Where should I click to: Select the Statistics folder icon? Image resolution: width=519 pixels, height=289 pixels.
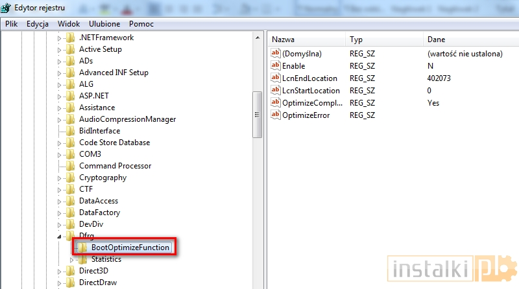point(82,259)
